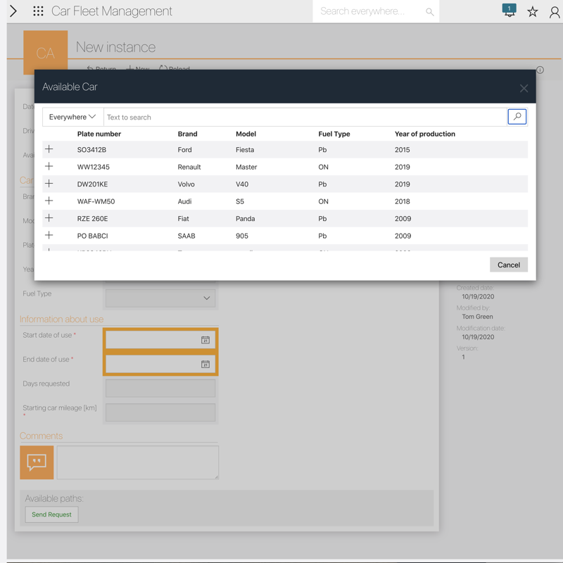Expand the left navigation chevron

point(13,11)
